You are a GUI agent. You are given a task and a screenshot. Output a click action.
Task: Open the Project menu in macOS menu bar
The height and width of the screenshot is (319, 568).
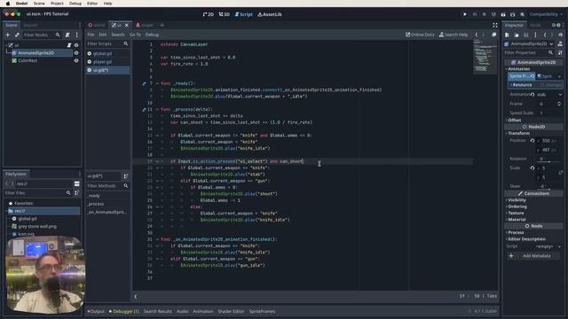57,4
